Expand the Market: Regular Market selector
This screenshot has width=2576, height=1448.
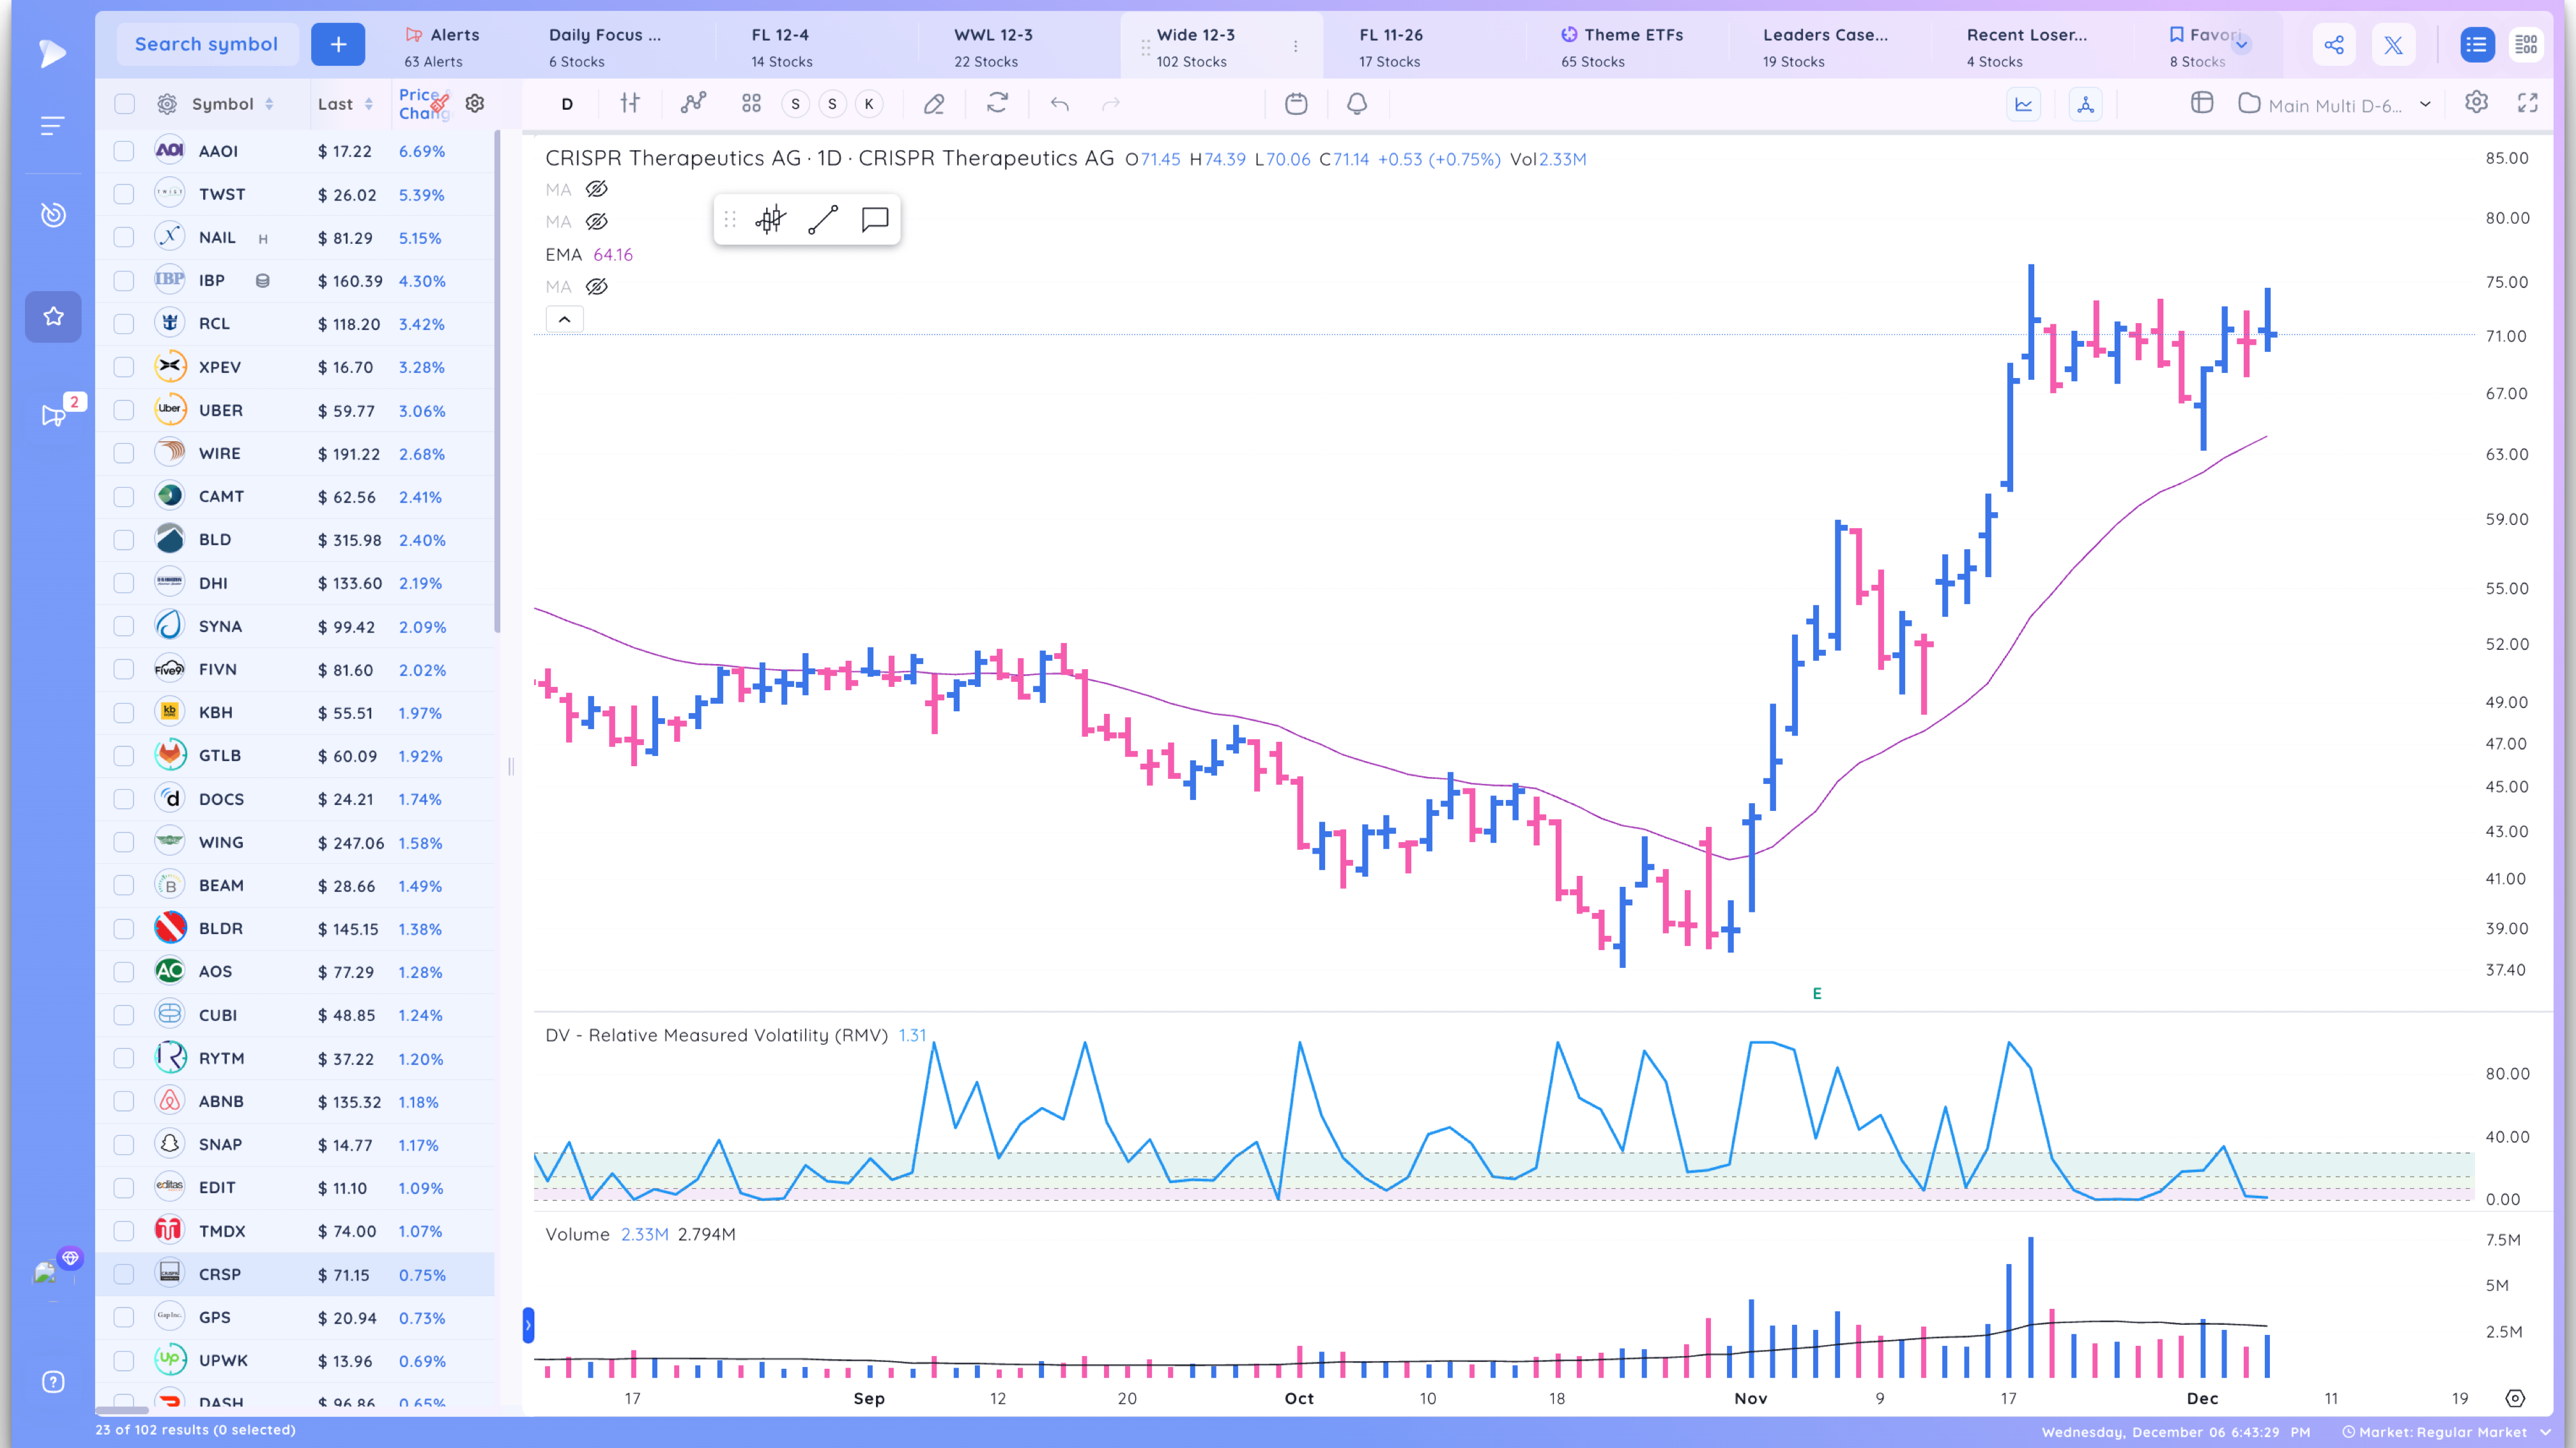2446,1432
